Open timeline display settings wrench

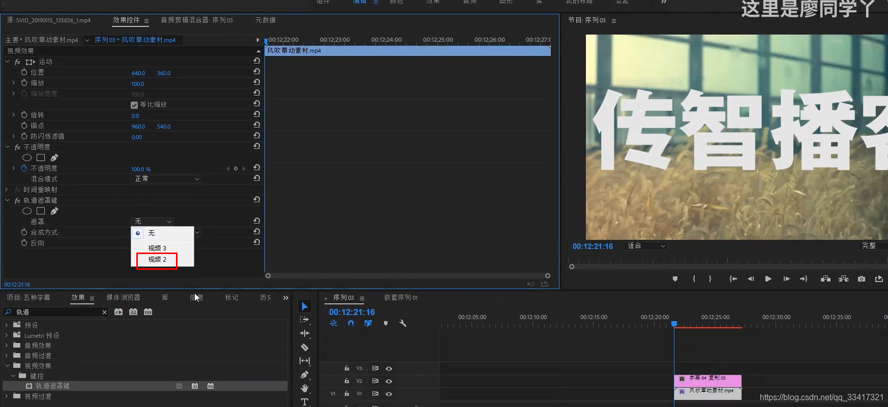(403, 323)
